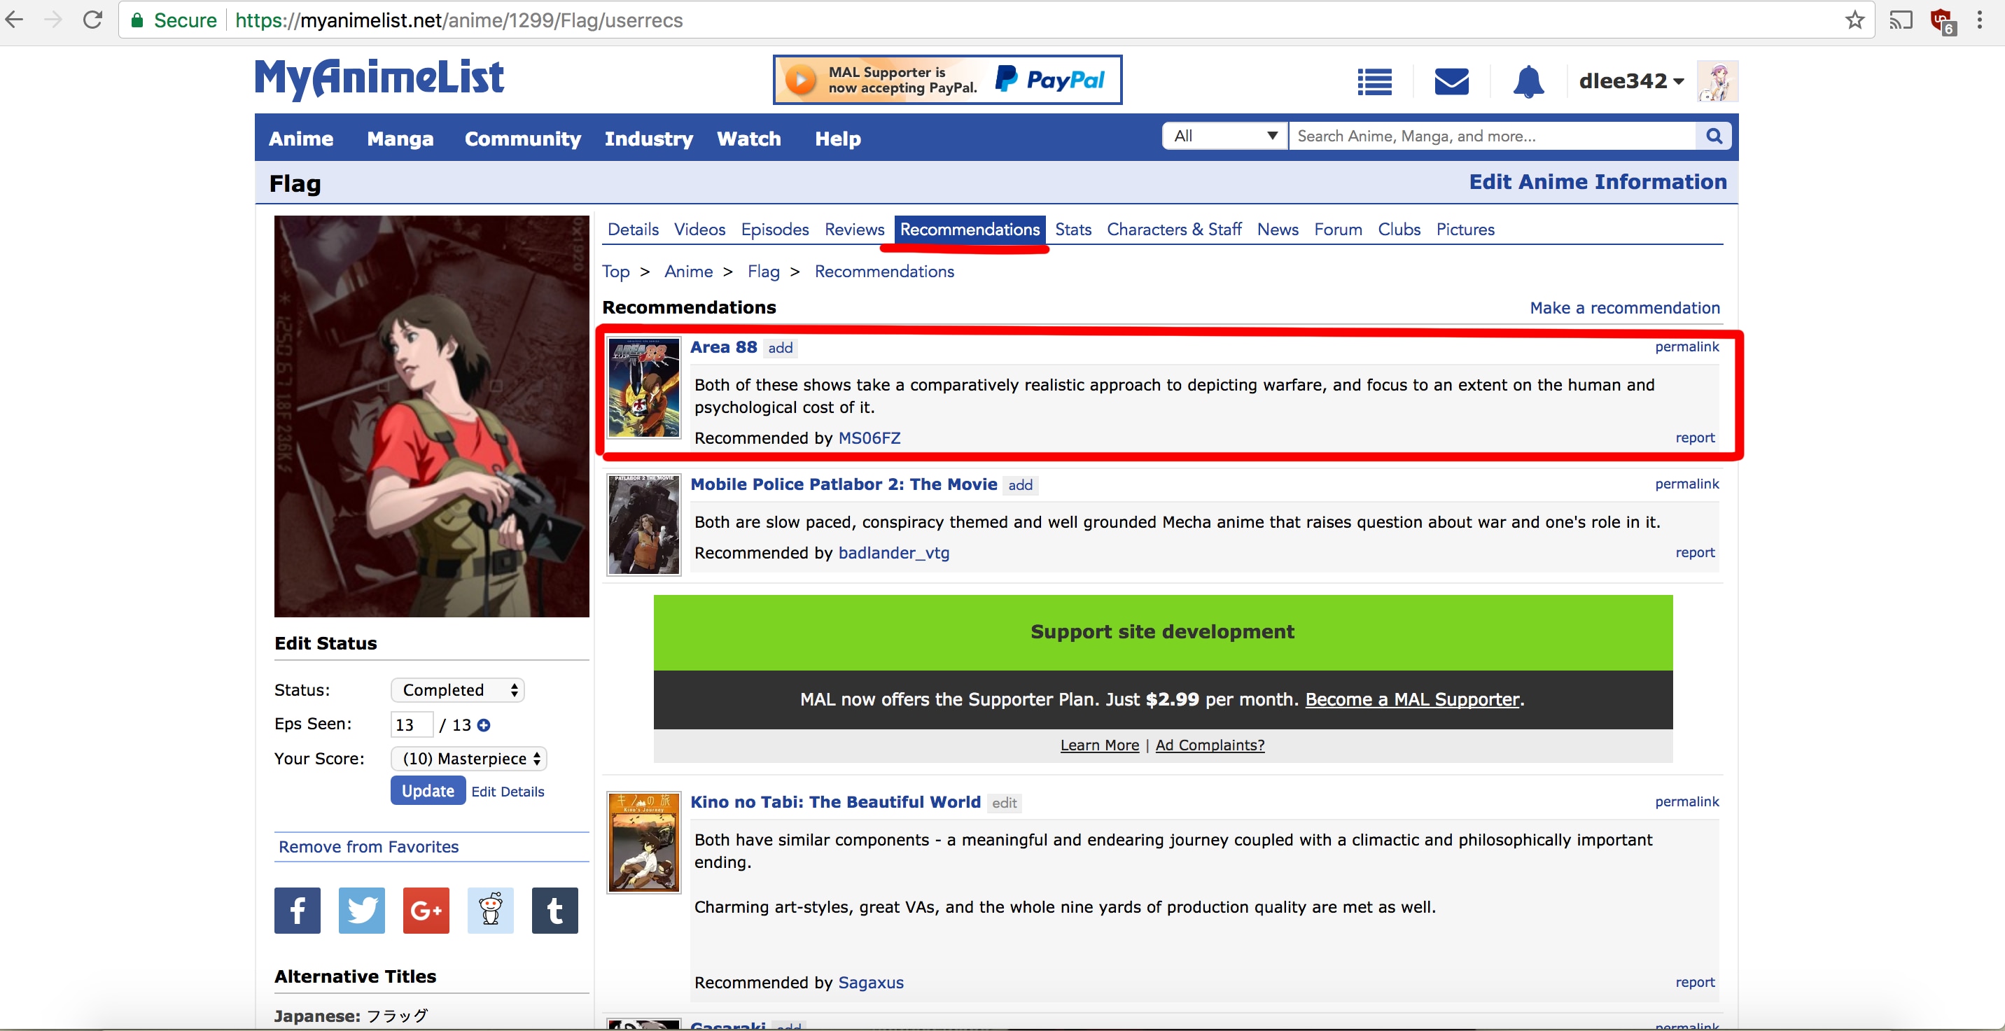Viewport: 2005px width, 1031px height.
Task: Open the dlee342 user dropdown
Action: [1631, 81]
